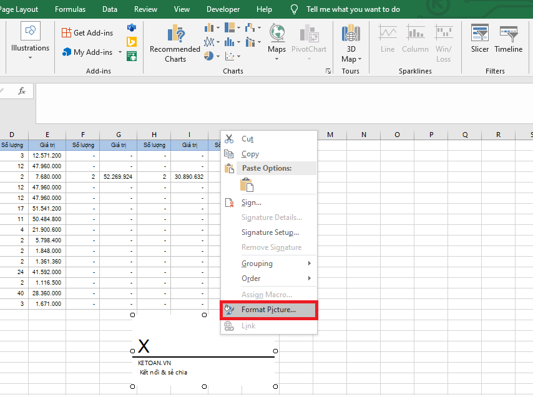Insert a scatter chart
The width and height of the screenshot is (533, 395).
pos(230,56)
